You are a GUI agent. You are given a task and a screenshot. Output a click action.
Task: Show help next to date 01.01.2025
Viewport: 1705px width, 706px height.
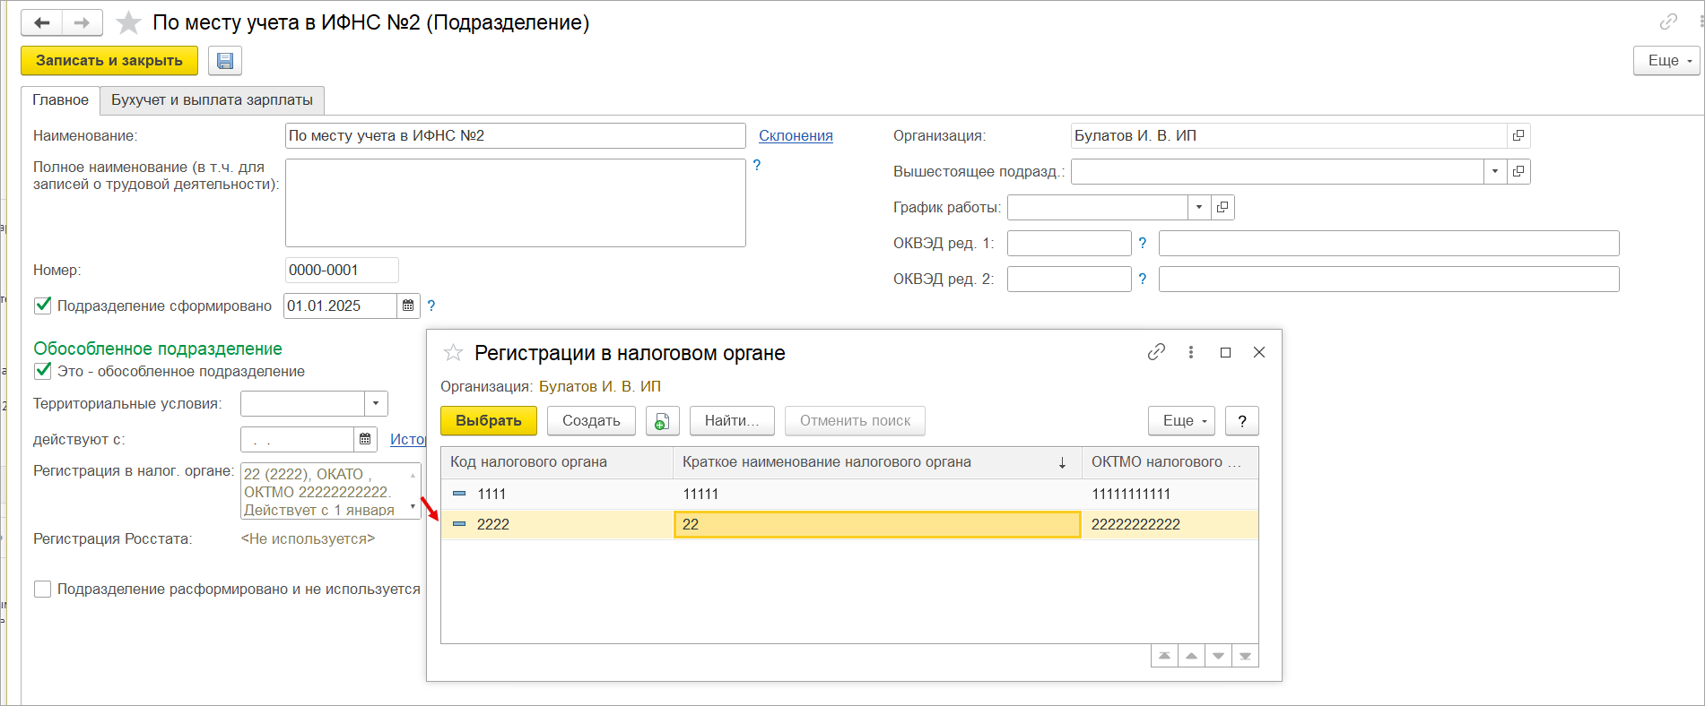click(x=431, y=306)
